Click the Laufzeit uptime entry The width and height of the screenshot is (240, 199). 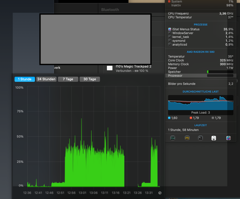coord(183,130)
